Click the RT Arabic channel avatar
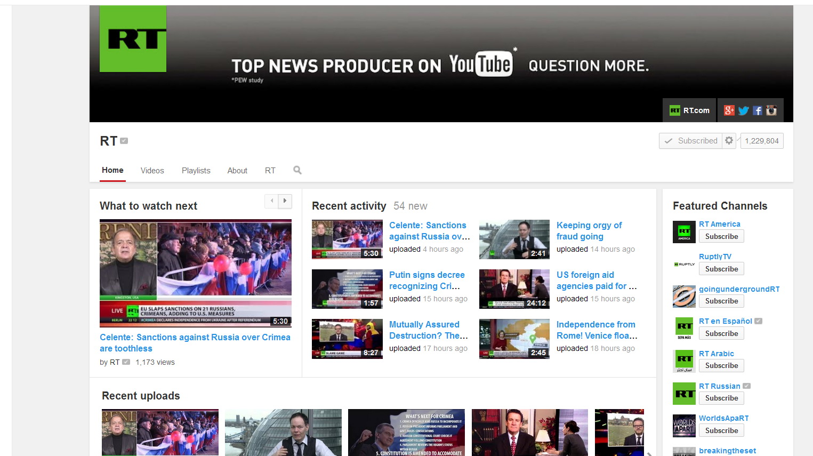 point(684,362)
